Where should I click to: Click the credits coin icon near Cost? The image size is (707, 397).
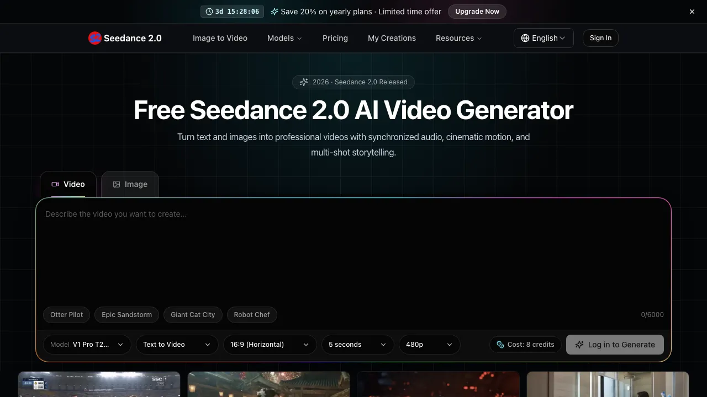coord(500,345)
